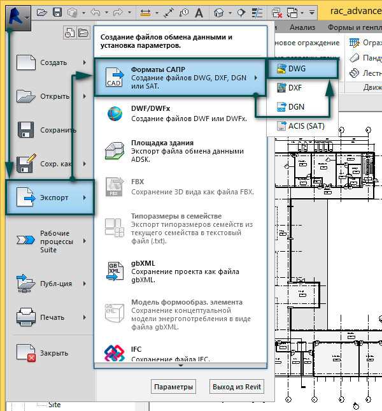Select the Text tool icon

click(199, 13)
